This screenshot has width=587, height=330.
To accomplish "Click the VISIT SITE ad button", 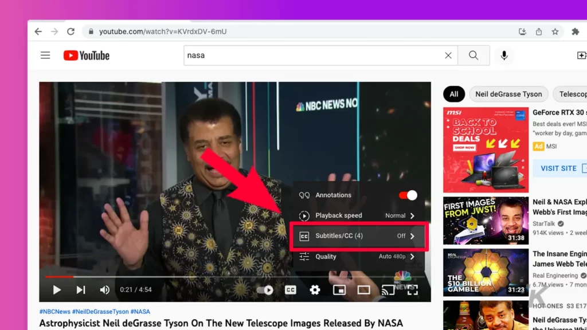I will point(560,168).
